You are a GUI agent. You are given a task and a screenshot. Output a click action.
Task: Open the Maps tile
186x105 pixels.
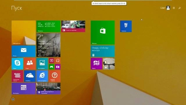[x=96, y=64]
